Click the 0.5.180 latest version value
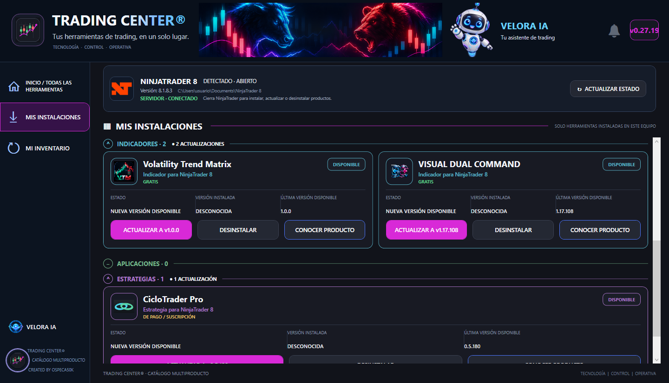Image resolution: width=669 pixels, height=383 pixels. coord(472,346)
